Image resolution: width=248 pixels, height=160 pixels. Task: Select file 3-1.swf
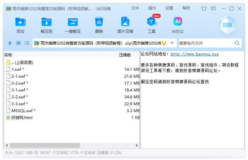point(20,90)
